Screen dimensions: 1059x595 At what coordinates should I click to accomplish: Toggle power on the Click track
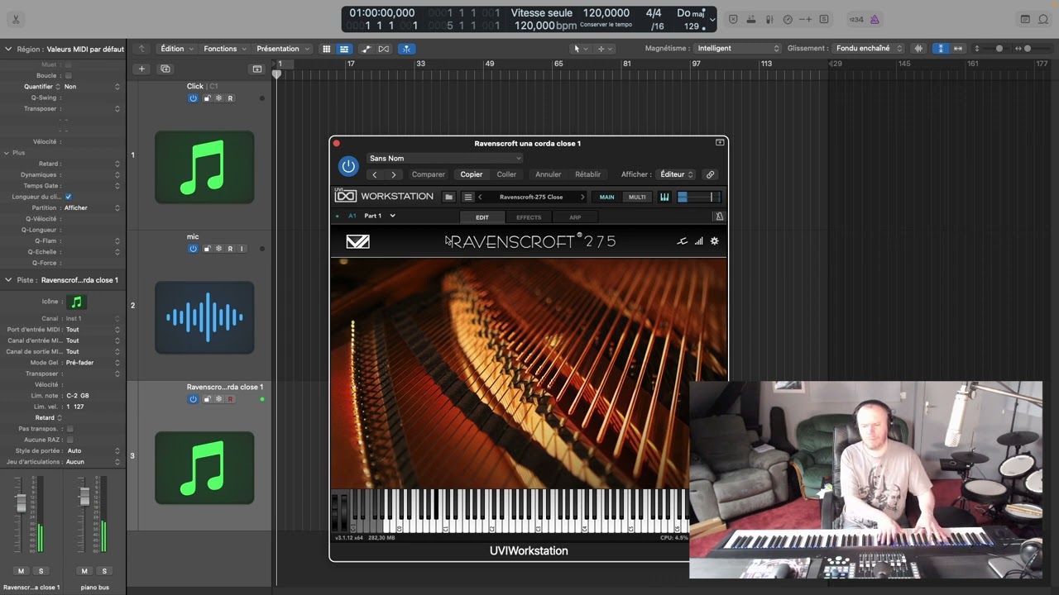coord(193,98)
